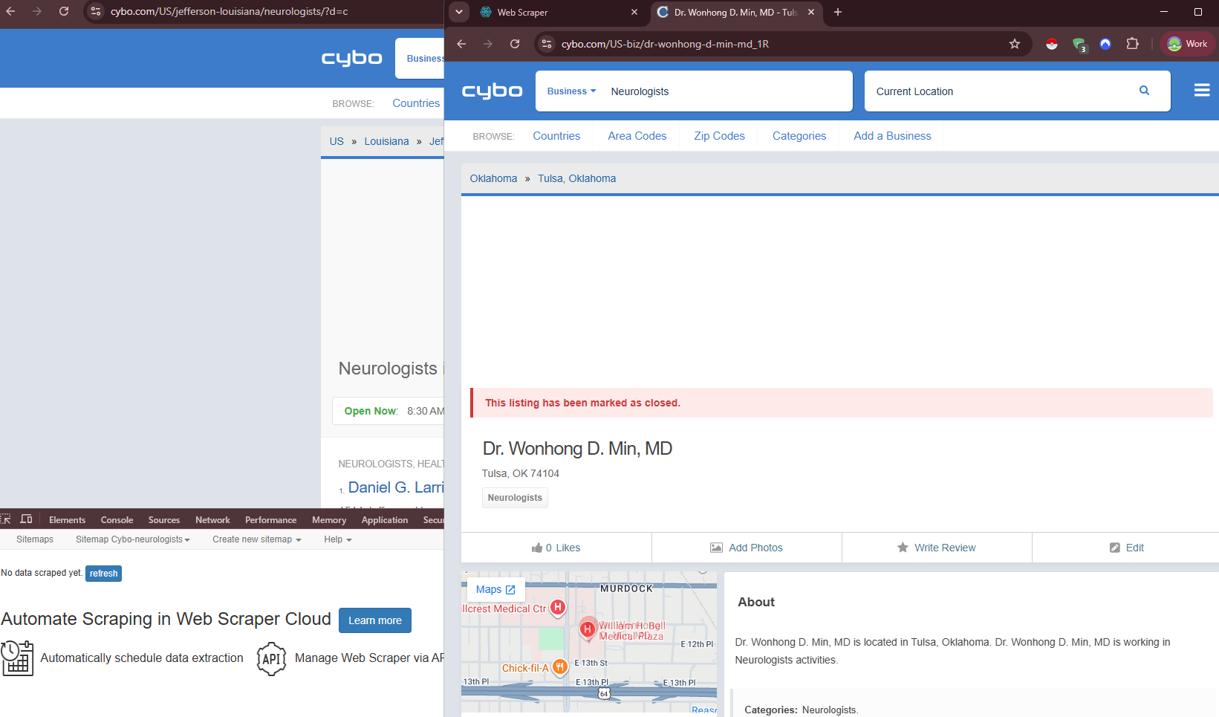
Task: Click Edit on the listing
Action: pos(1127,548)
